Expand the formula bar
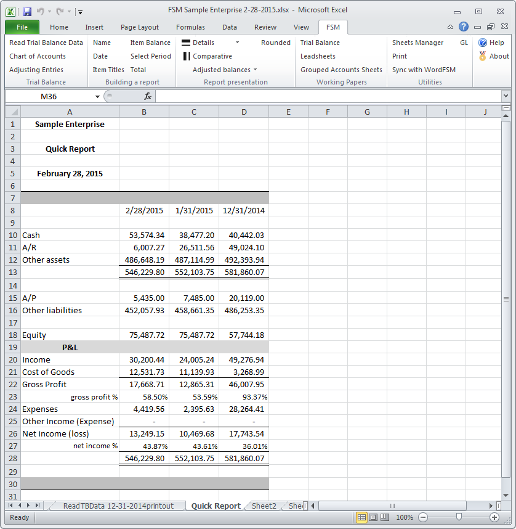The image size is (516, 529). 506,96
